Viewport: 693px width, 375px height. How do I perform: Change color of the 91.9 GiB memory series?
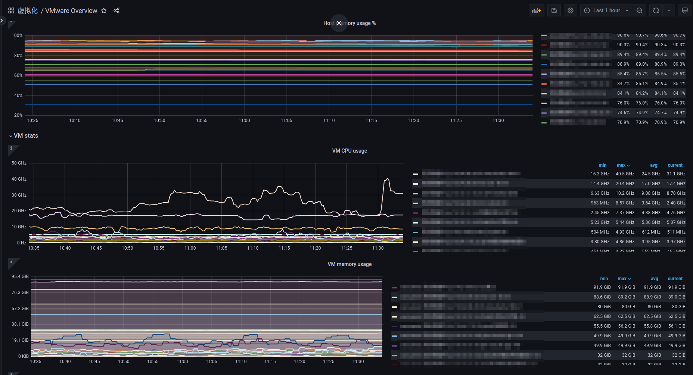point(394,288)
